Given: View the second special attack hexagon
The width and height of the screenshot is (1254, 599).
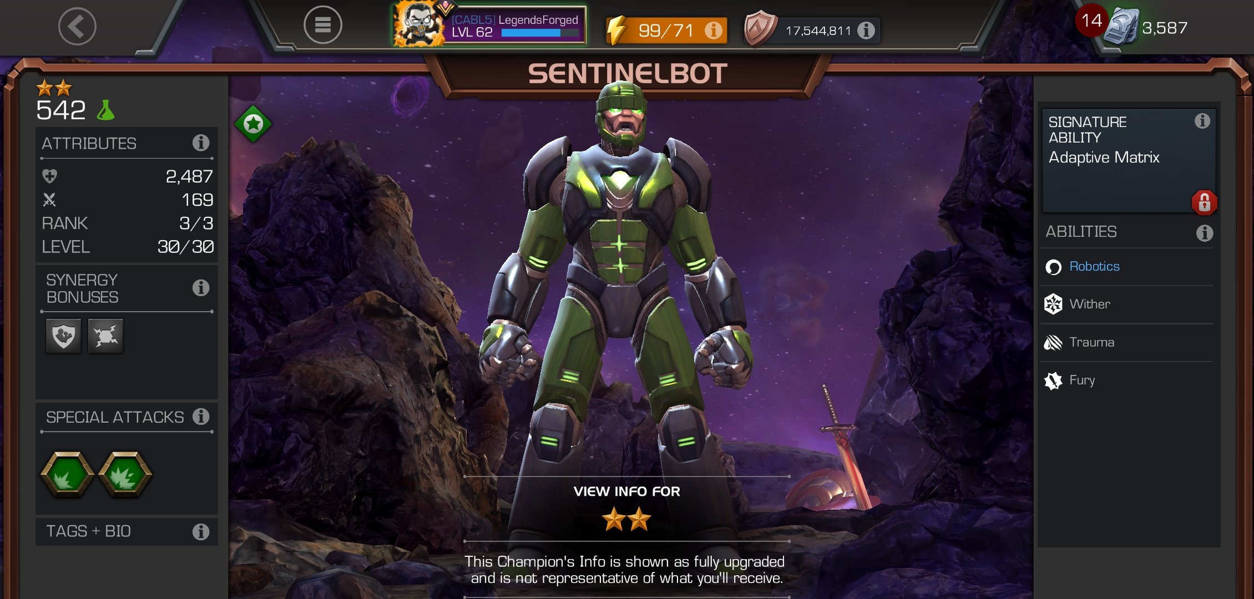Looking at the screenshot, I should coord(125,474).
